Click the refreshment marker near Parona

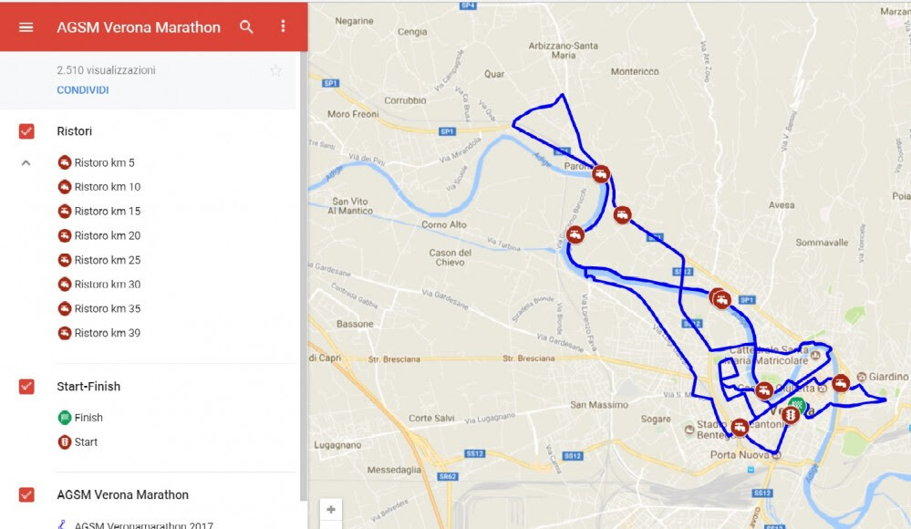click(x=601, y=174)
